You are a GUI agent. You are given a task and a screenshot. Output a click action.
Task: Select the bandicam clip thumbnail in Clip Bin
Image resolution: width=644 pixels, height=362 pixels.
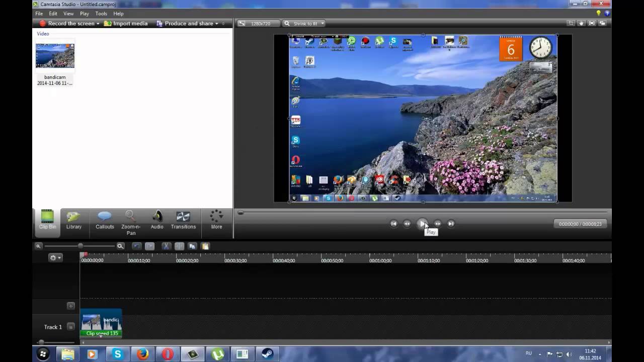pos(55,56)
